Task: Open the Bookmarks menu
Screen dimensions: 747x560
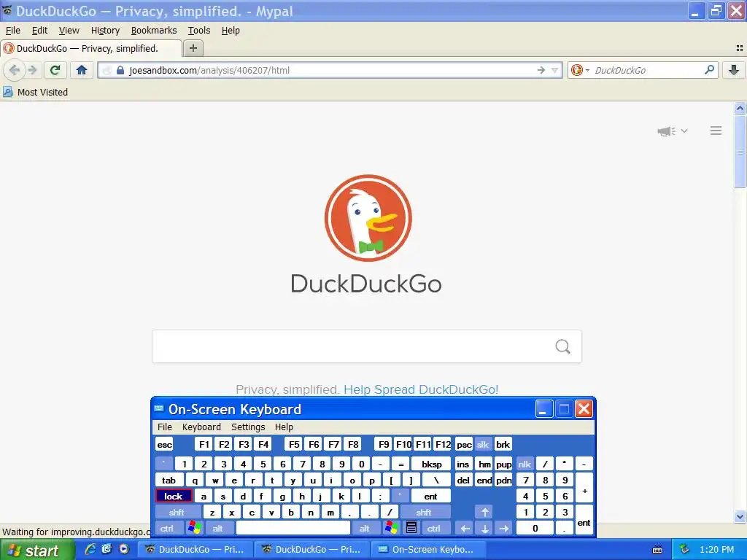Action: tap(154, 31)
